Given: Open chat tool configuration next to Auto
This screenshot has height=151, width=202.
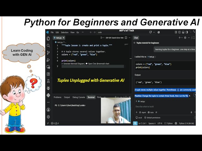Looking at the screenshot, I should point(156,112).
